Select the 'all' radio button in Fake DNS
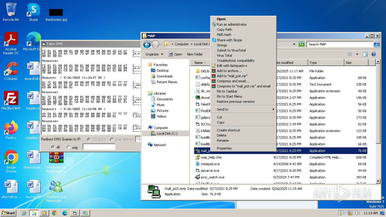 53,147
